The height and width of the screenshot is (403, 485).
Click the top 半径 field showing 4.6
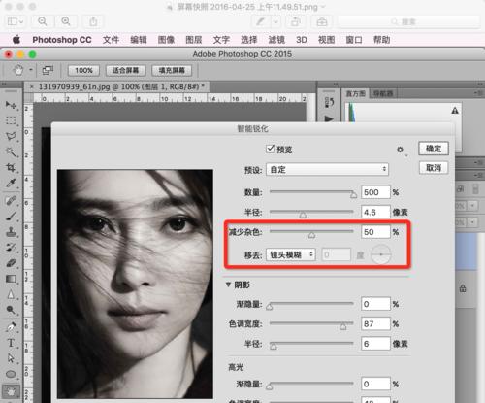[x=375, y=212]
